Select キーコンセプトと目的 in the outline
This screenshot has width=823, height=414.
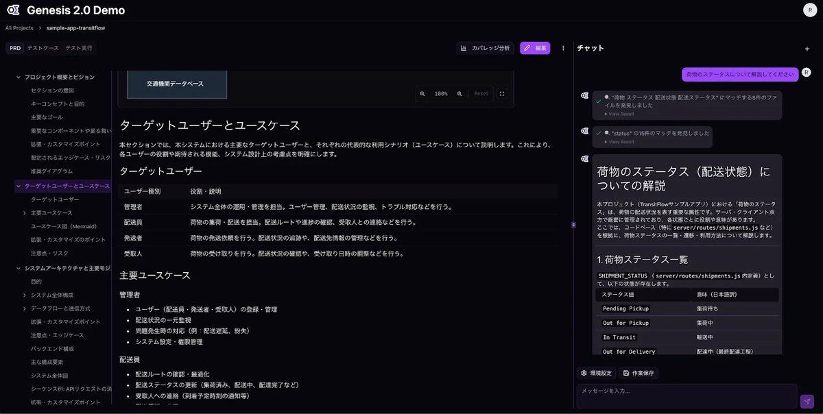[58, 104]
